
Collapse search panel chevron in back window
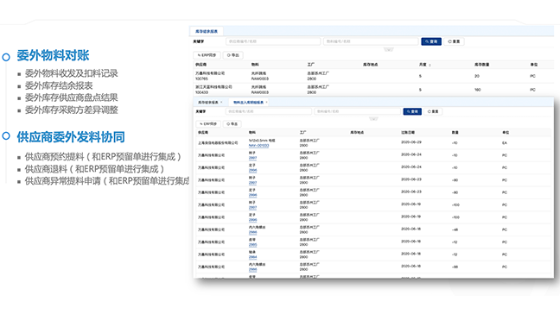pyautogui.click(x=389, y=49)
